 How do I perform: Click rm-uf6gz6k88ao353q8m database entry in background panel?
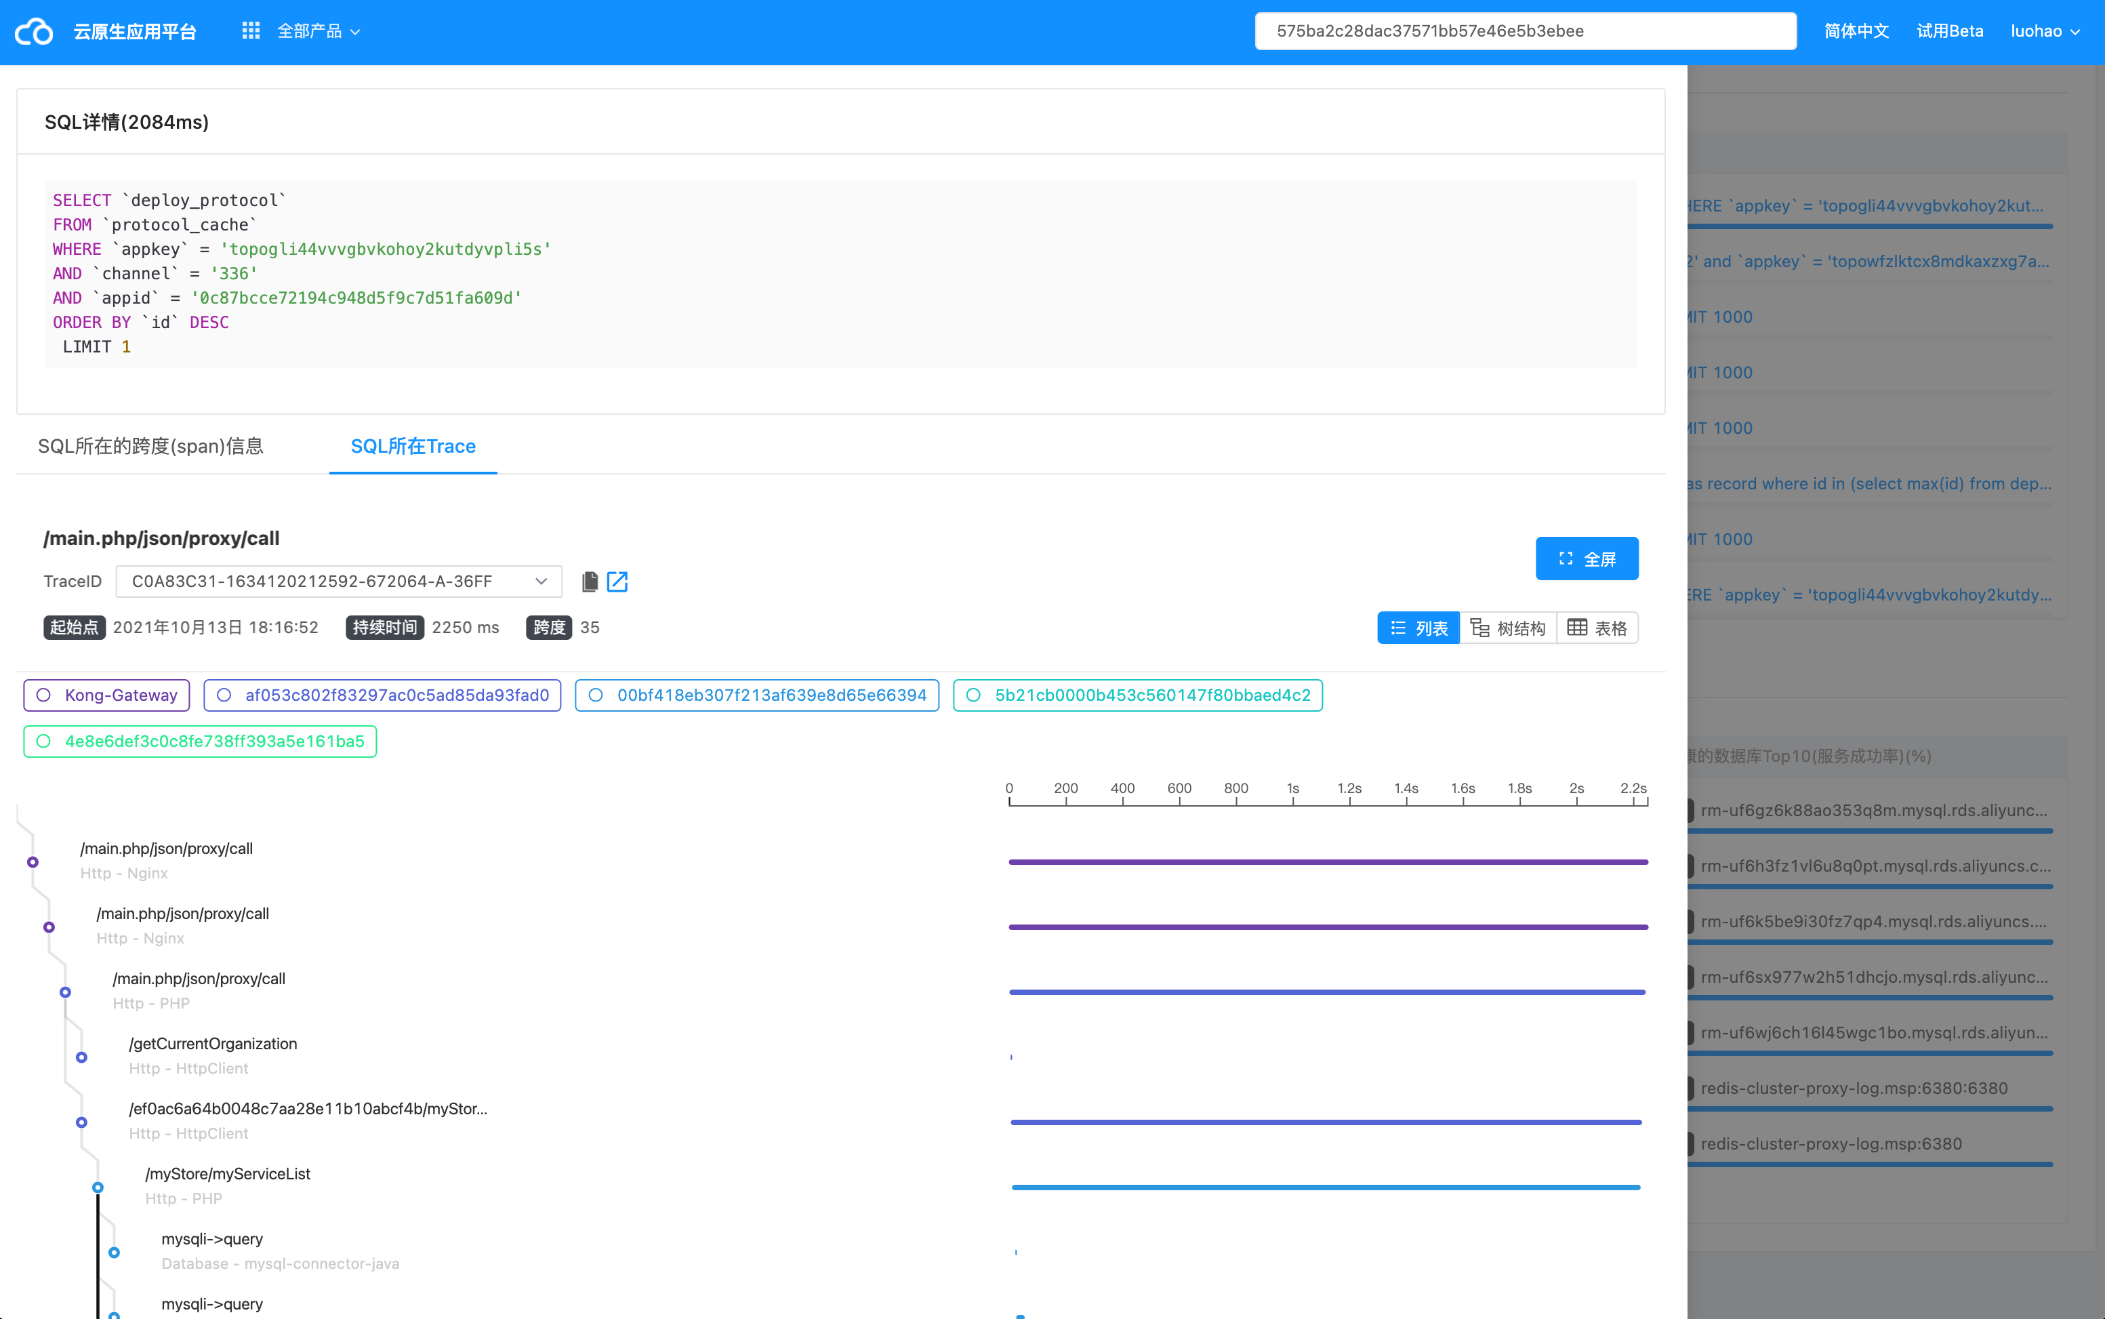(1873, 811)
